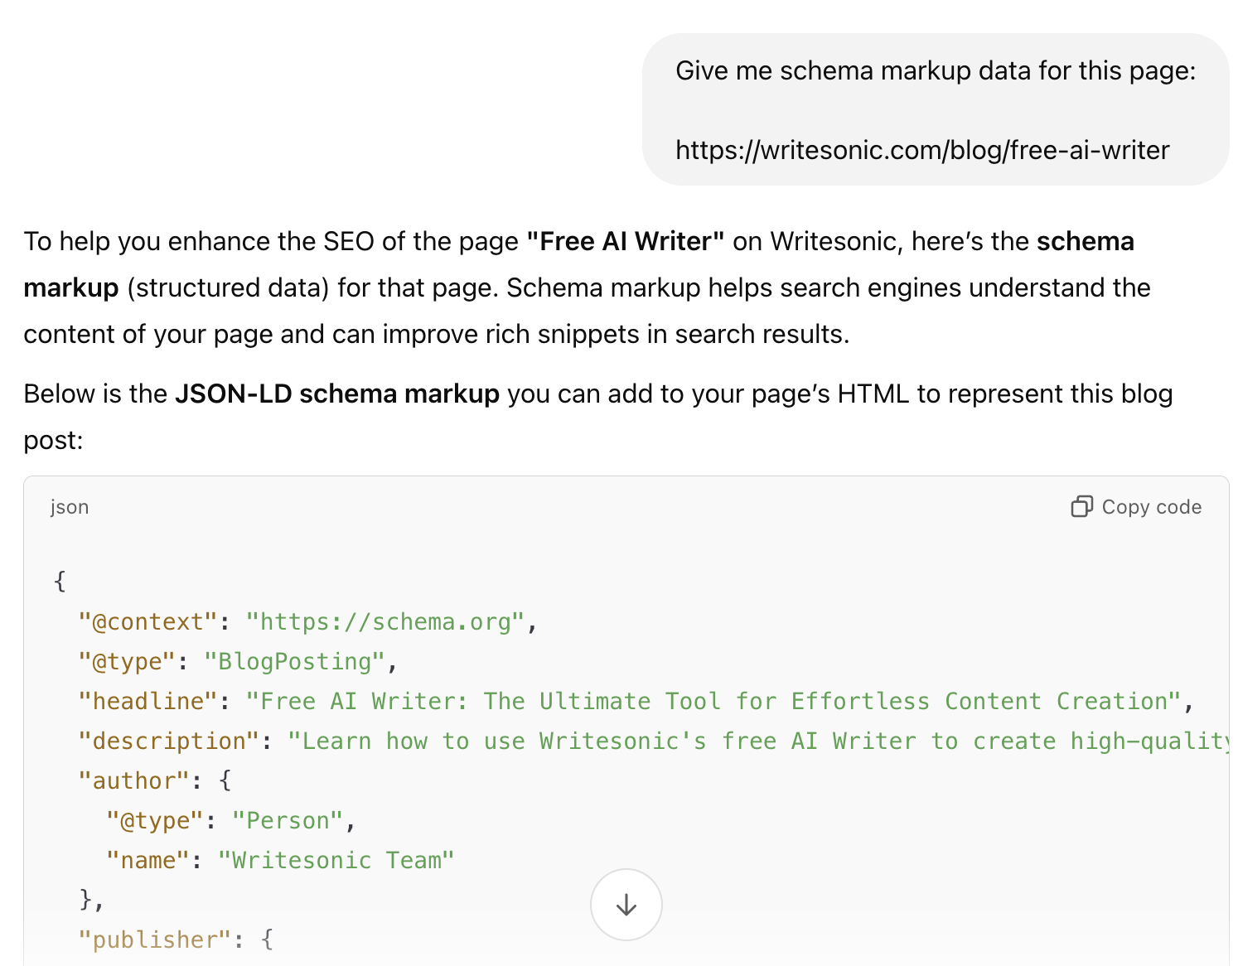The image size is (1238, 966).
Task: Click the json language label
Action: (70, 506)
